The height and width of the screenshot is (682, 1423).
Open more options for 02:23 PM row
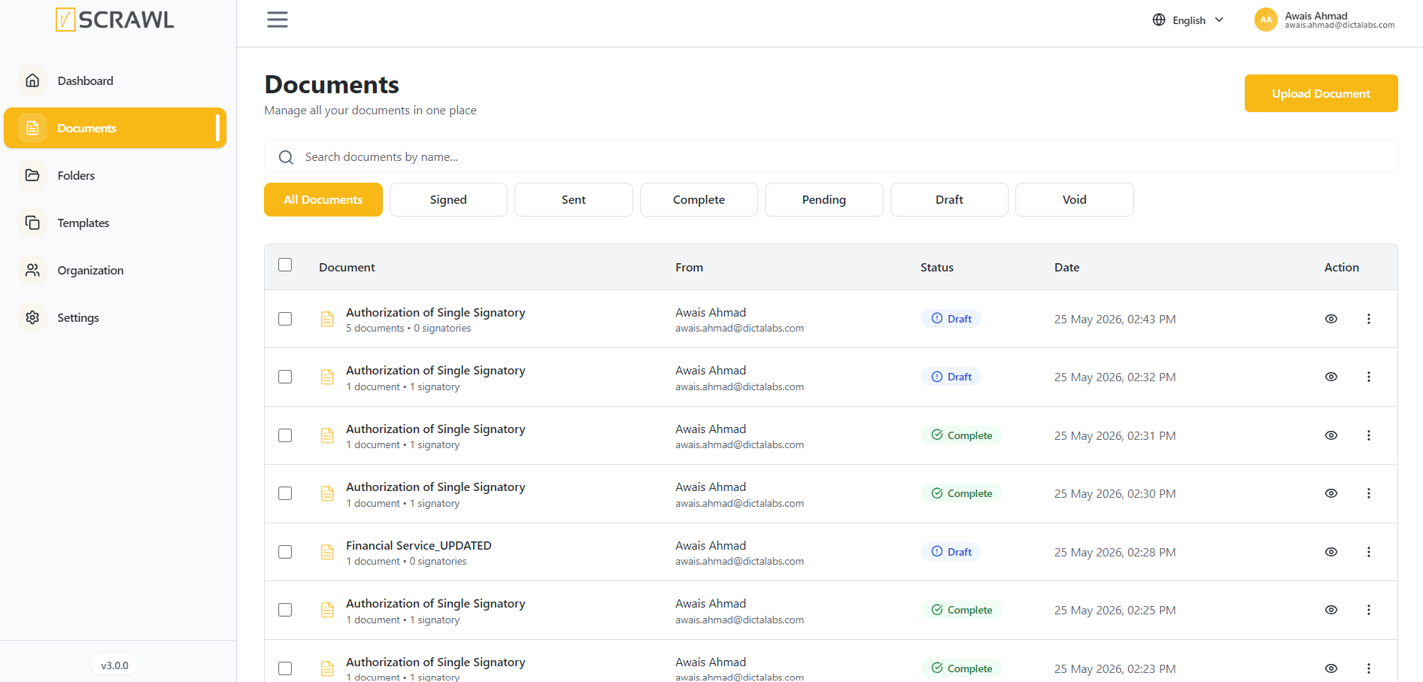coord(1369,668)
